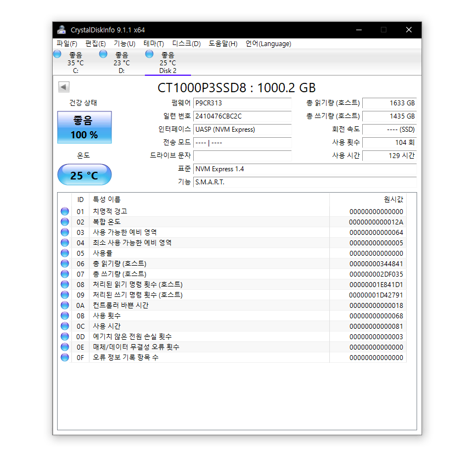
Task: Select raw value 0000000344841
Action: click(x=376, y=264)
